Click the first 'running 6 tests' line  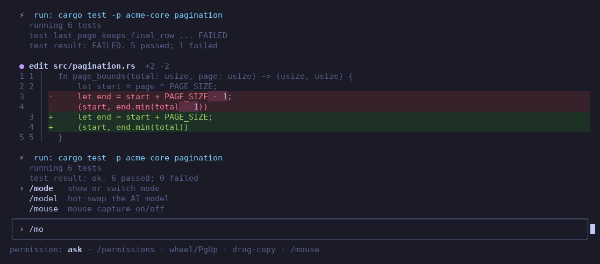(x=66, y=26)
